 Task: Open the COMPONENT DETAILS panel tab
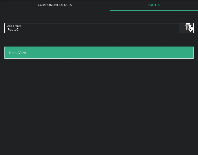pos(55,5)
